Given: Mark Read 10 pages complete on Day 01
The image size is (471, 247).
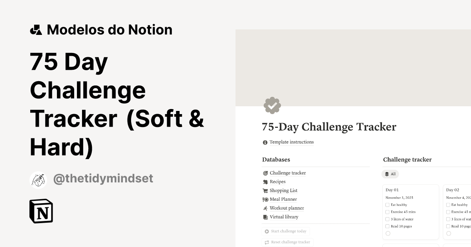Looking at the screenshot, I should [387, 226].
